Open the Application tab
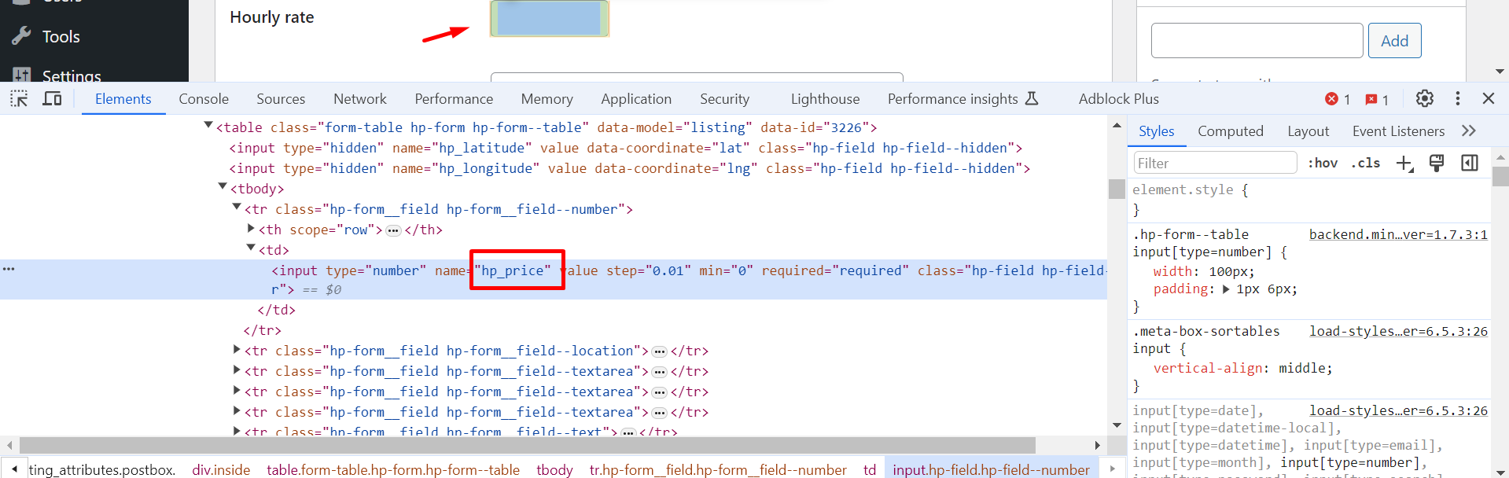 pos(636,99)
